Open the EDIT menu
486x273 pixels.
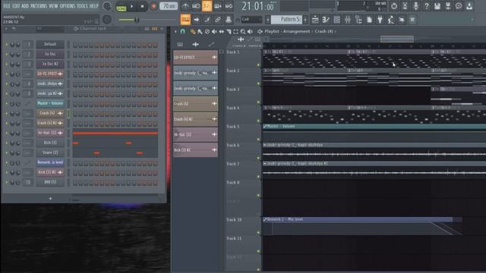16,6
